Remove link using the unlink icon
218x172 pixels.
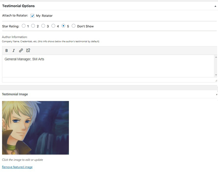coord(28,50)
